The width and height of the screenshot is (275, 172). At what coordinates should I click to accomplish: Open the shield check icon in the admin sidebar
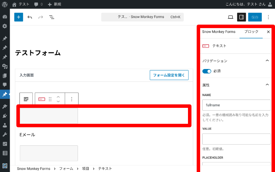tap(5, 166)
